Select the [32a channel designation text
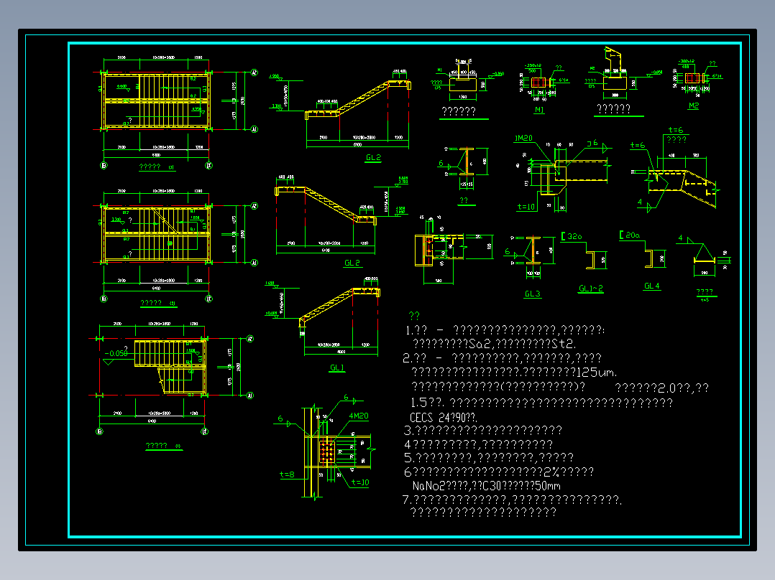This screenshot has height=580, width=775. click(x=572, y=236)
